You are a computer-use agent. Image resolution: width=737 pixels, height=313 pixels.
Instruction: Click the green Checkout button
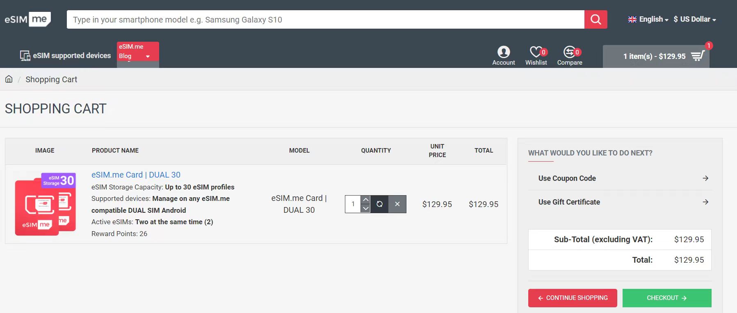[x=666, y=298]
